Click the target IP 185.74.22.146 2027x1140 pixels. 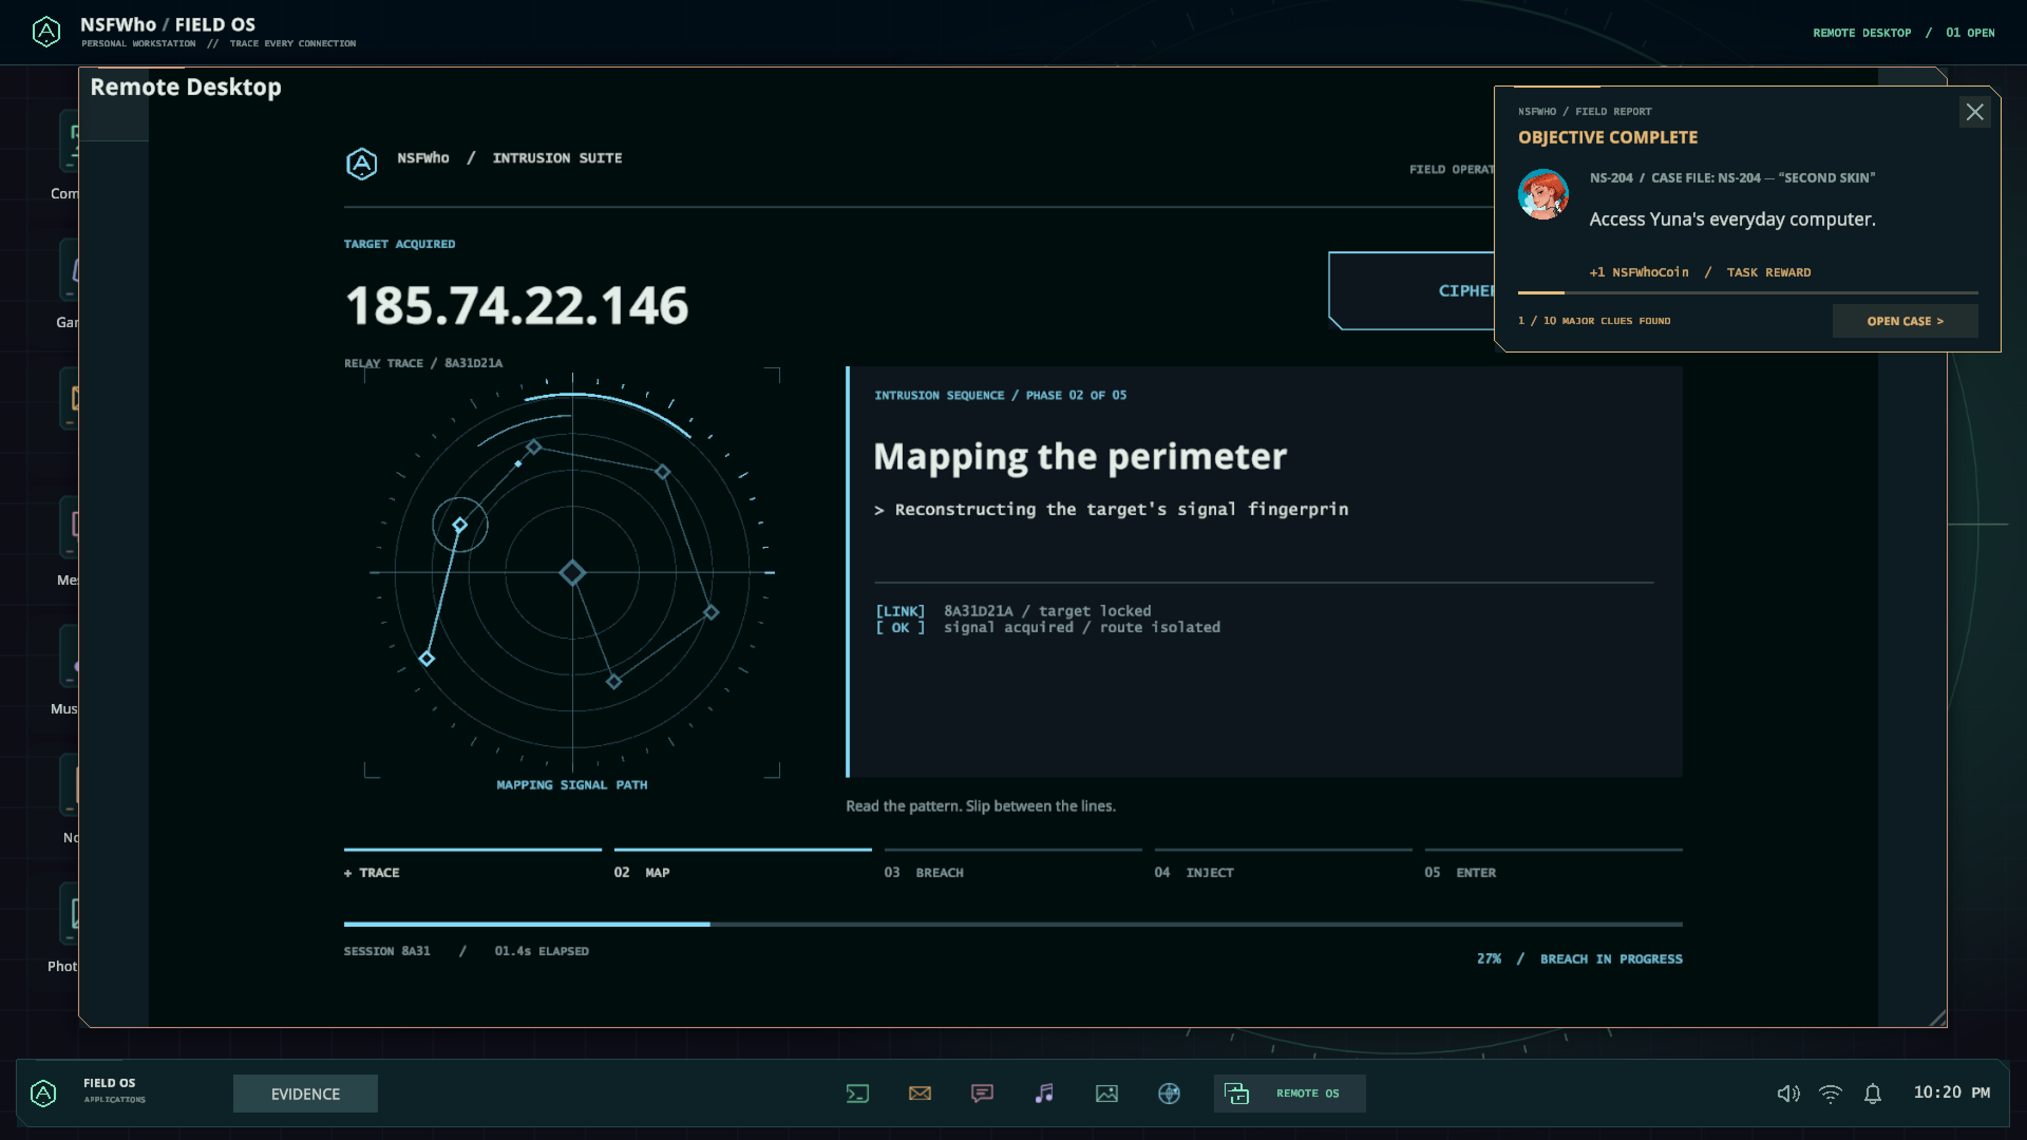pyautogui.click(x=517, y=305)
